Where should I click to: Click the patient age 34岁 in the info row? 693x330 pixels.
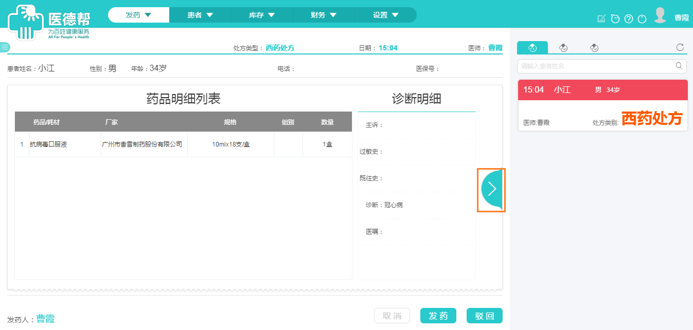click(158, 68)
